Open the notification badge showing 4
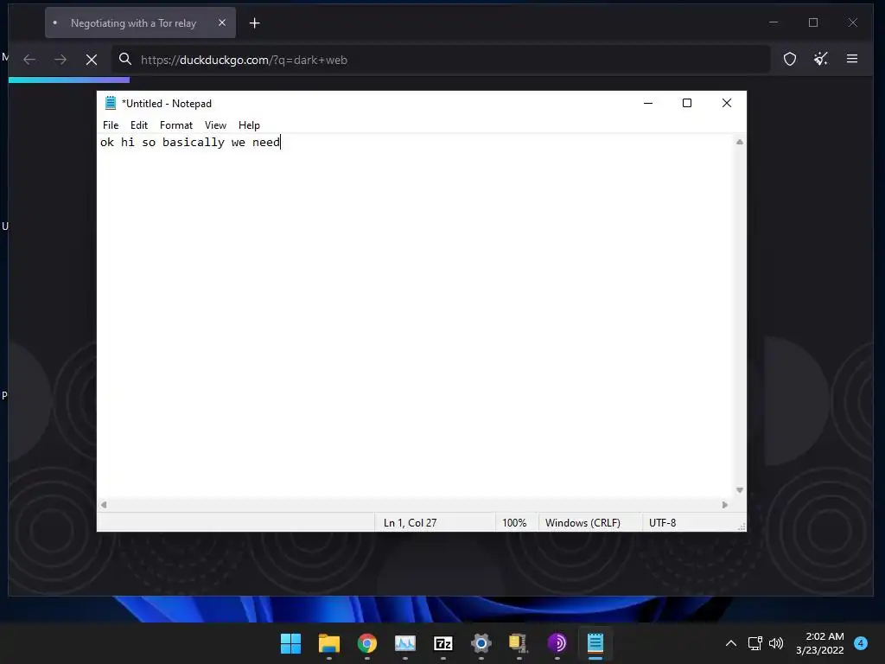The image size is (885, 664). 861,642
